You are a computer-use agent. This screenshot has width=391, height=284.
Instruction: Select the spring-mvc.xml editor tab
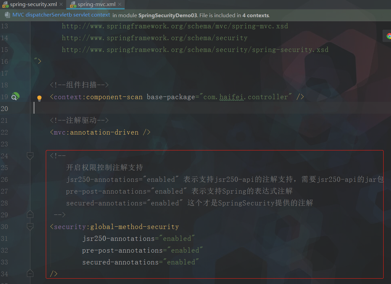(x=96, y=4)
